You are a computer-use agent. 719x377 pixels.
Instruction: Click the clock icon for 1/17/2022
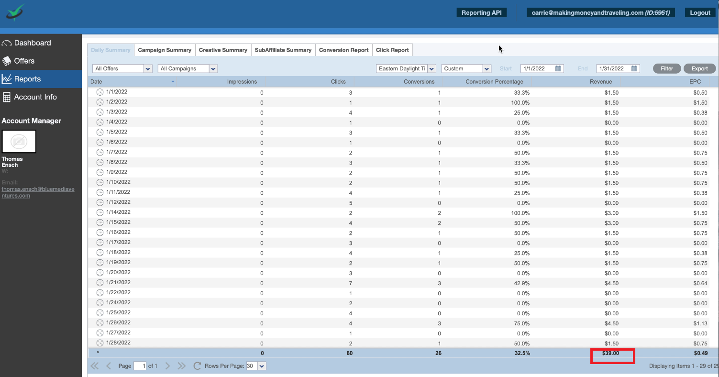pos(100,243)
